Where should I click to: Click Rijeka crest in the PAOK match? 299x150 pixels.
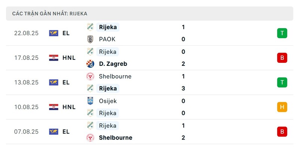pos(90,27)
